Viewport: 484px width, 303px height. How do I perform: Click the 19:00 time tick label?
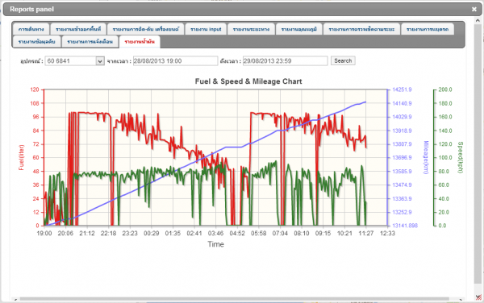tap(44, 234)
